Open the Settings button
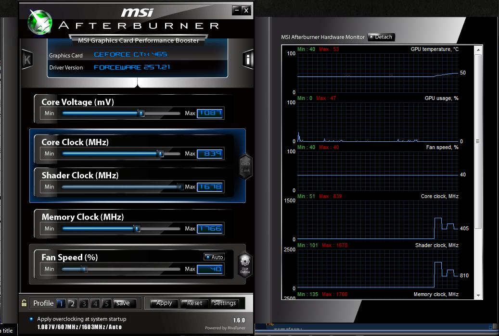The image size is (499, 336). tap(225, 303)
